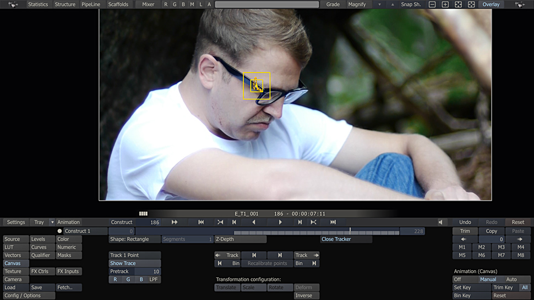Open the Track 1 Point mode selector
Viewport: 534px width, 300px height.
coord(134,255)
